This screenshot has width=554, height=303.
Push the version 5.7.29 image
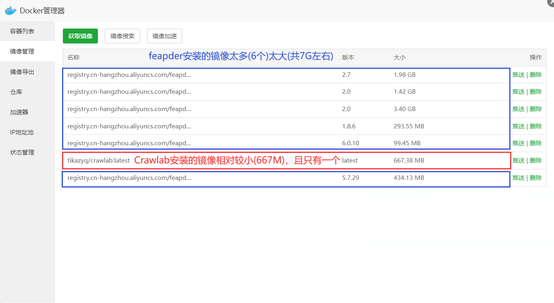pyautogui.click(x=518, y=178)
